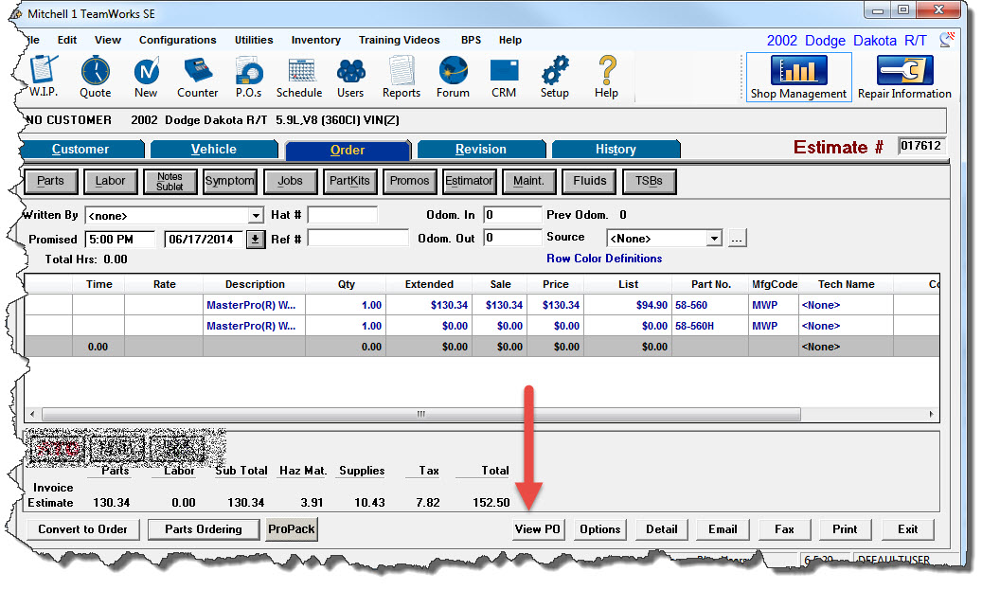
Task: Click Row Color Definitions link
Action: pos(604,259)
